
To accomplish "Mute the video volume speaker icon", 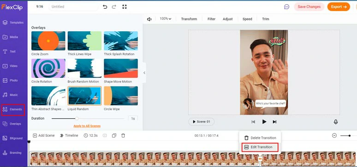I will tap(149, 19).
